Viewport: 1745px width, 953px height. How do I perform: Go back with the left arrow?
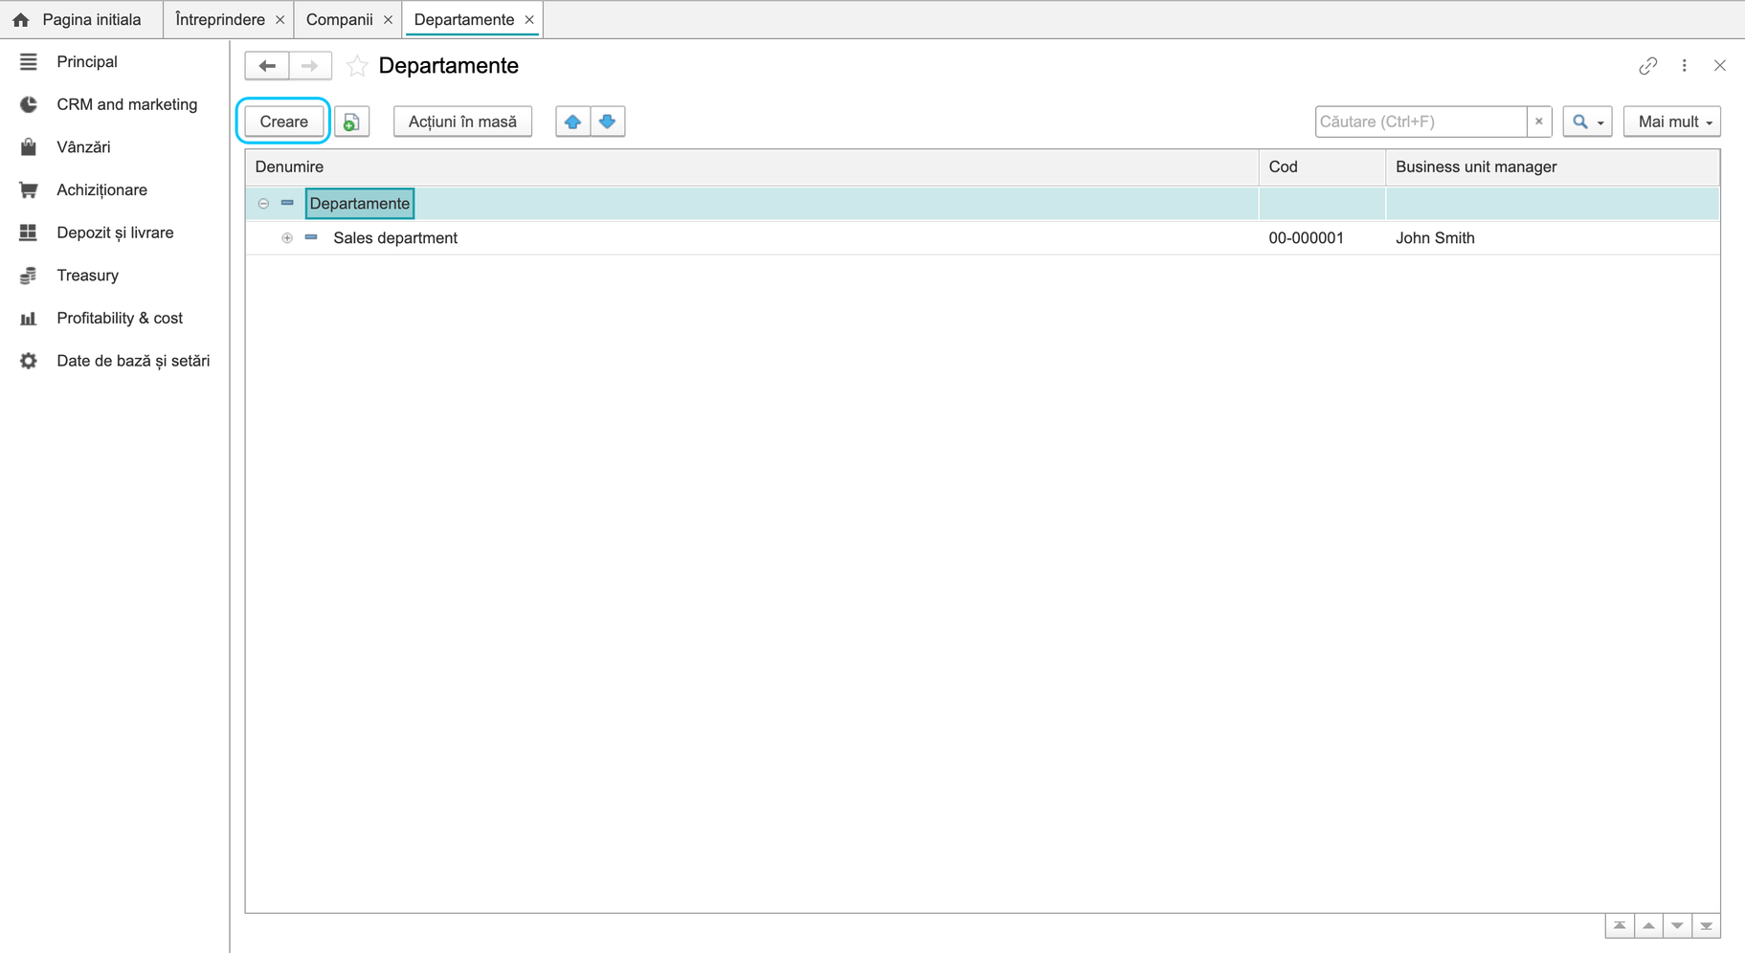click(267, 66)
